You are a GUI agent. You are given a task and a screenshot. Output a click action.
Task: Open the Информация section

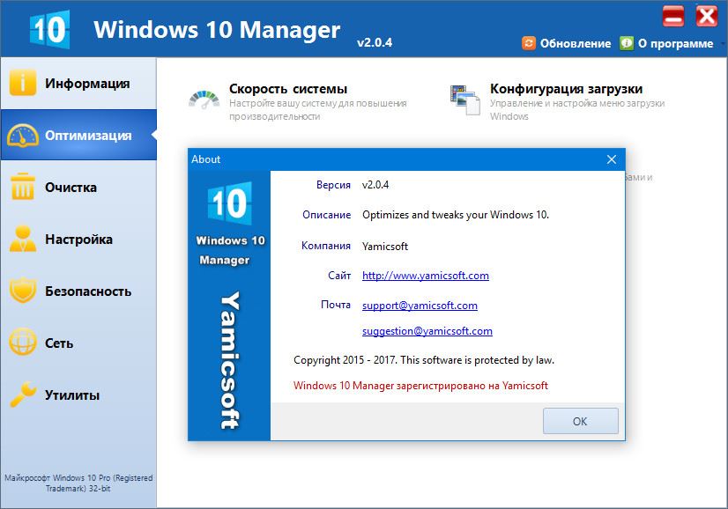pyautogui.click(x=78, y=83)
